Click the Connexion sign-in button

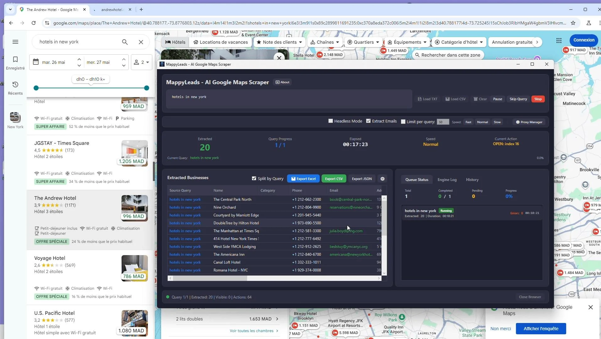point(584,40)
